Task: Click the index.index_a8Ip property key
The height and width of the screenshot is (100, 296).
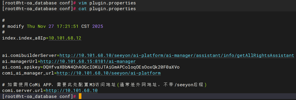Action: coord(24,38)
